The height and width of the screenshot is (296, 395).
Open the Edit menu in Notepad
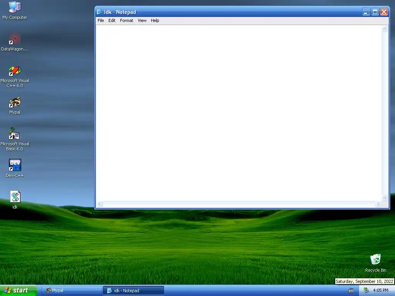click(x=112, y=21)
